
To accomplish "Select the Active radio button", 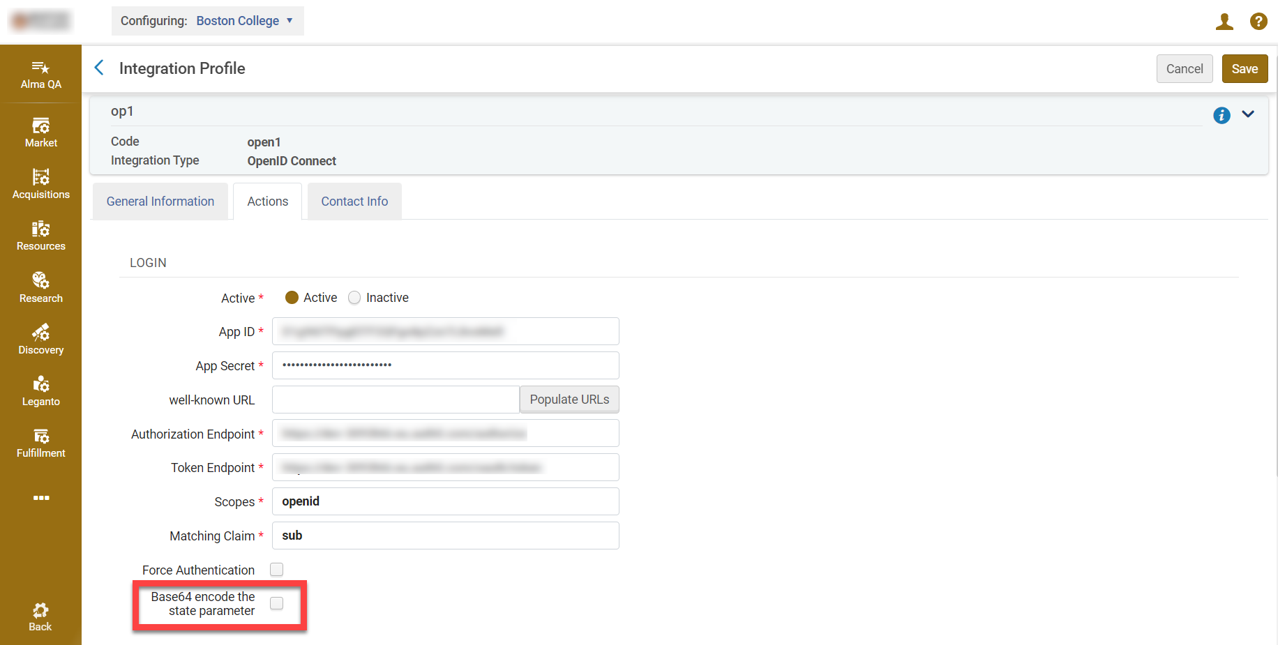I will click(292, 298).
